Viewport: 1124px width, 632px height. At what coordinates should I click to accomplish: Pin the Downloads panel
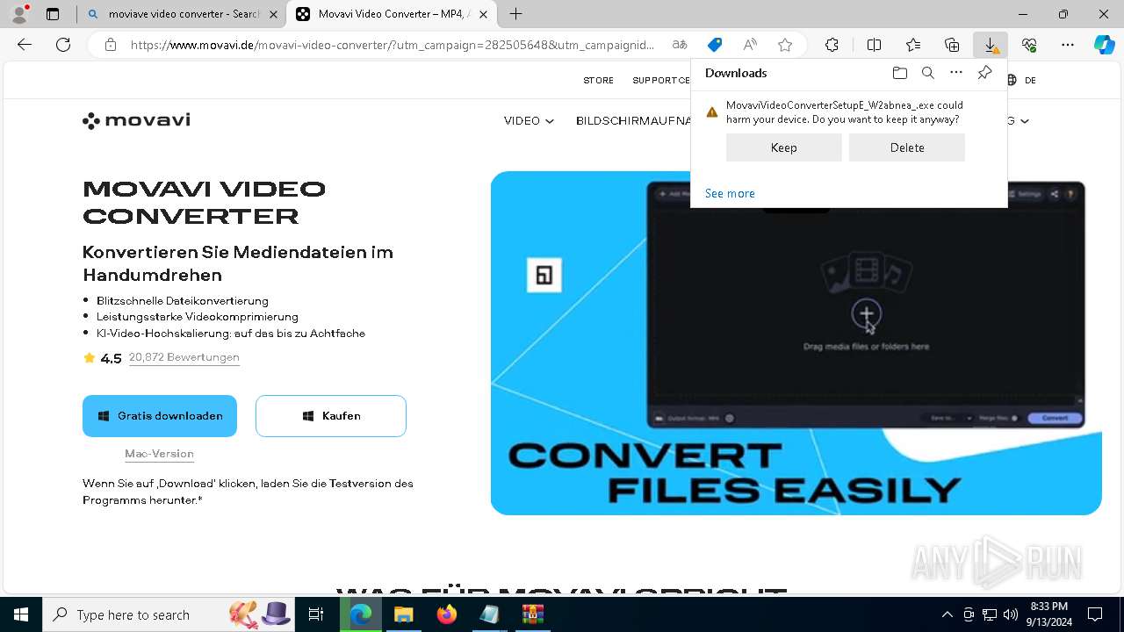click(984, 73)
